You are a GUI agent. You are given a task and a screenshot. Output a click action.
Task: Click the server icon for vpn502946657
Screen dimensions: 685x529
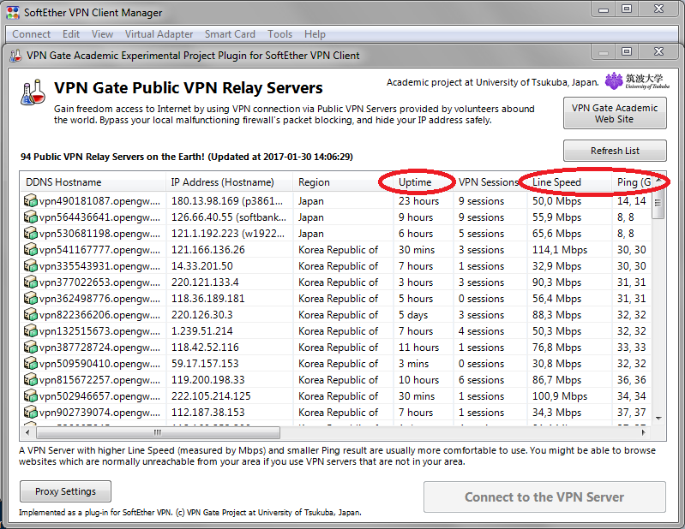(31, 396)
